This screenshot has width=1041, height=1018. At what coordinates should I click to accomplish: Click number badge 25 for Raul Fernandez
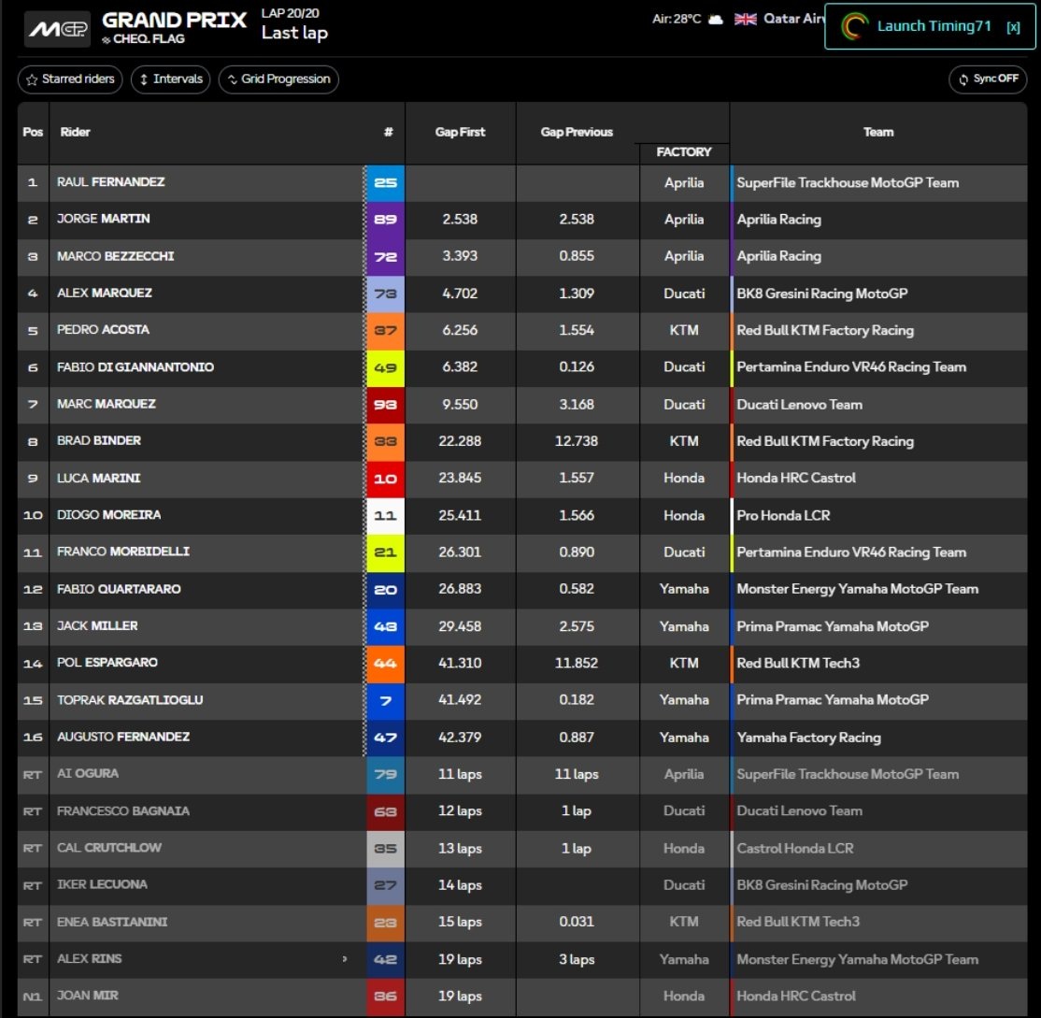click(x=385, y=182)
